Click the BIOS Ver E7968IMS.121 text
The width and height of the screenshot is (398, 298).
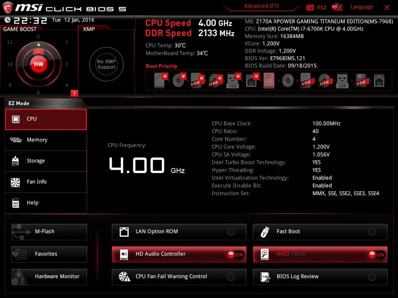275,58
